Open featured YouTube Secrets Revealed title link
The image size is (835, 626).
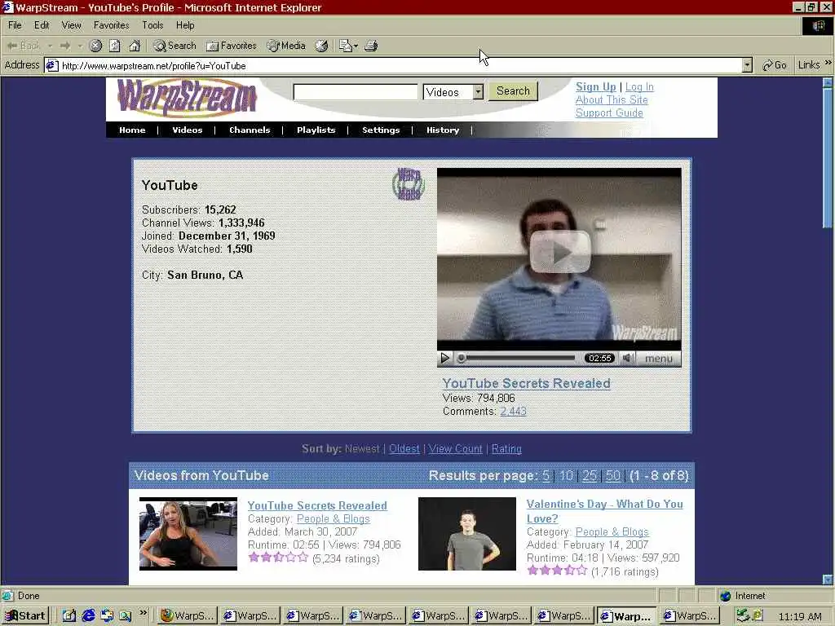click(x=526, y=383)
